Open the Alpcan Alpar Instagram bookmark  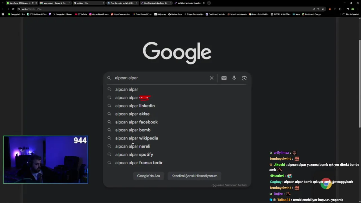point(99,14)
